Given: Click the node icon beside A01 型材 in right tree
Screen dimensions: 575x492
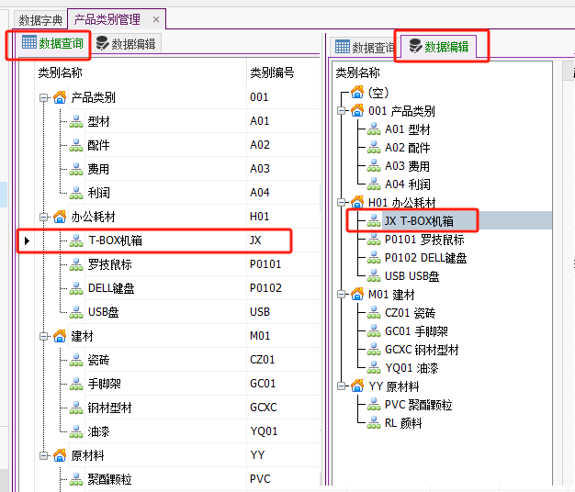Looking at the screenshot, I should point(374,129).
